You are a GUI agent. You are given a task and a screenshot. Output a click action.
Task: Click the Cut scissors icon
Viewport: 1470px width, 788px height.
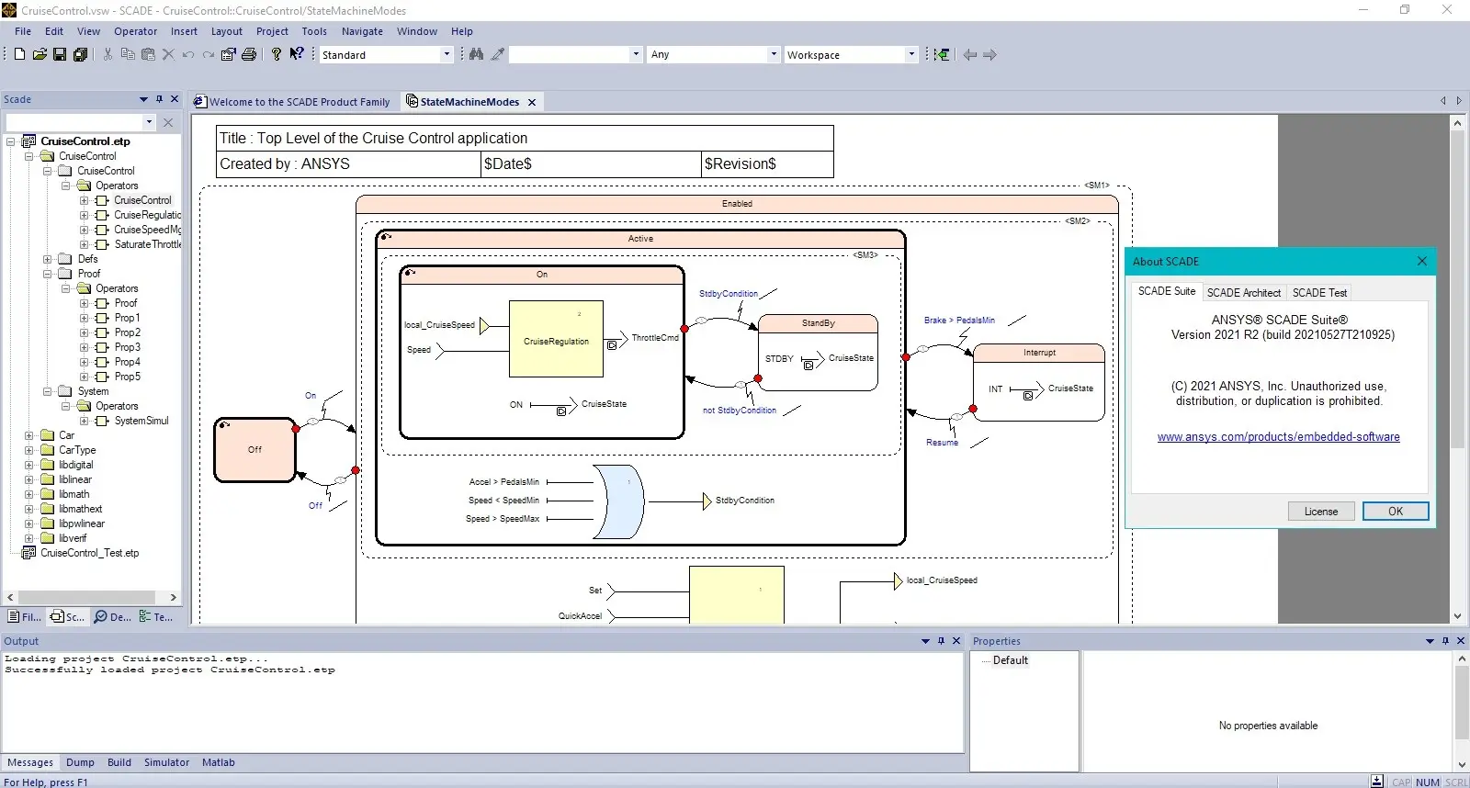tap(107, 54)
